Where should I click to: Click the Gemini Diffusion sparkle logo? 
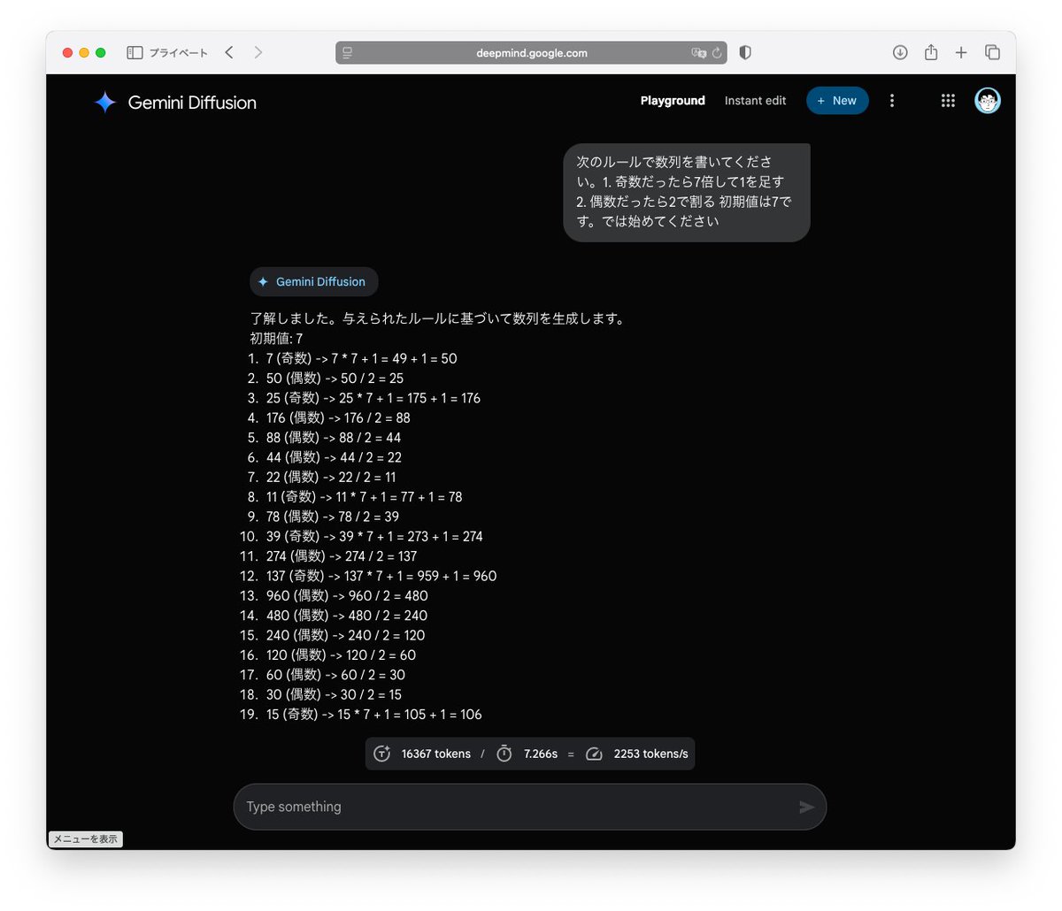click(x=104, y=102)
